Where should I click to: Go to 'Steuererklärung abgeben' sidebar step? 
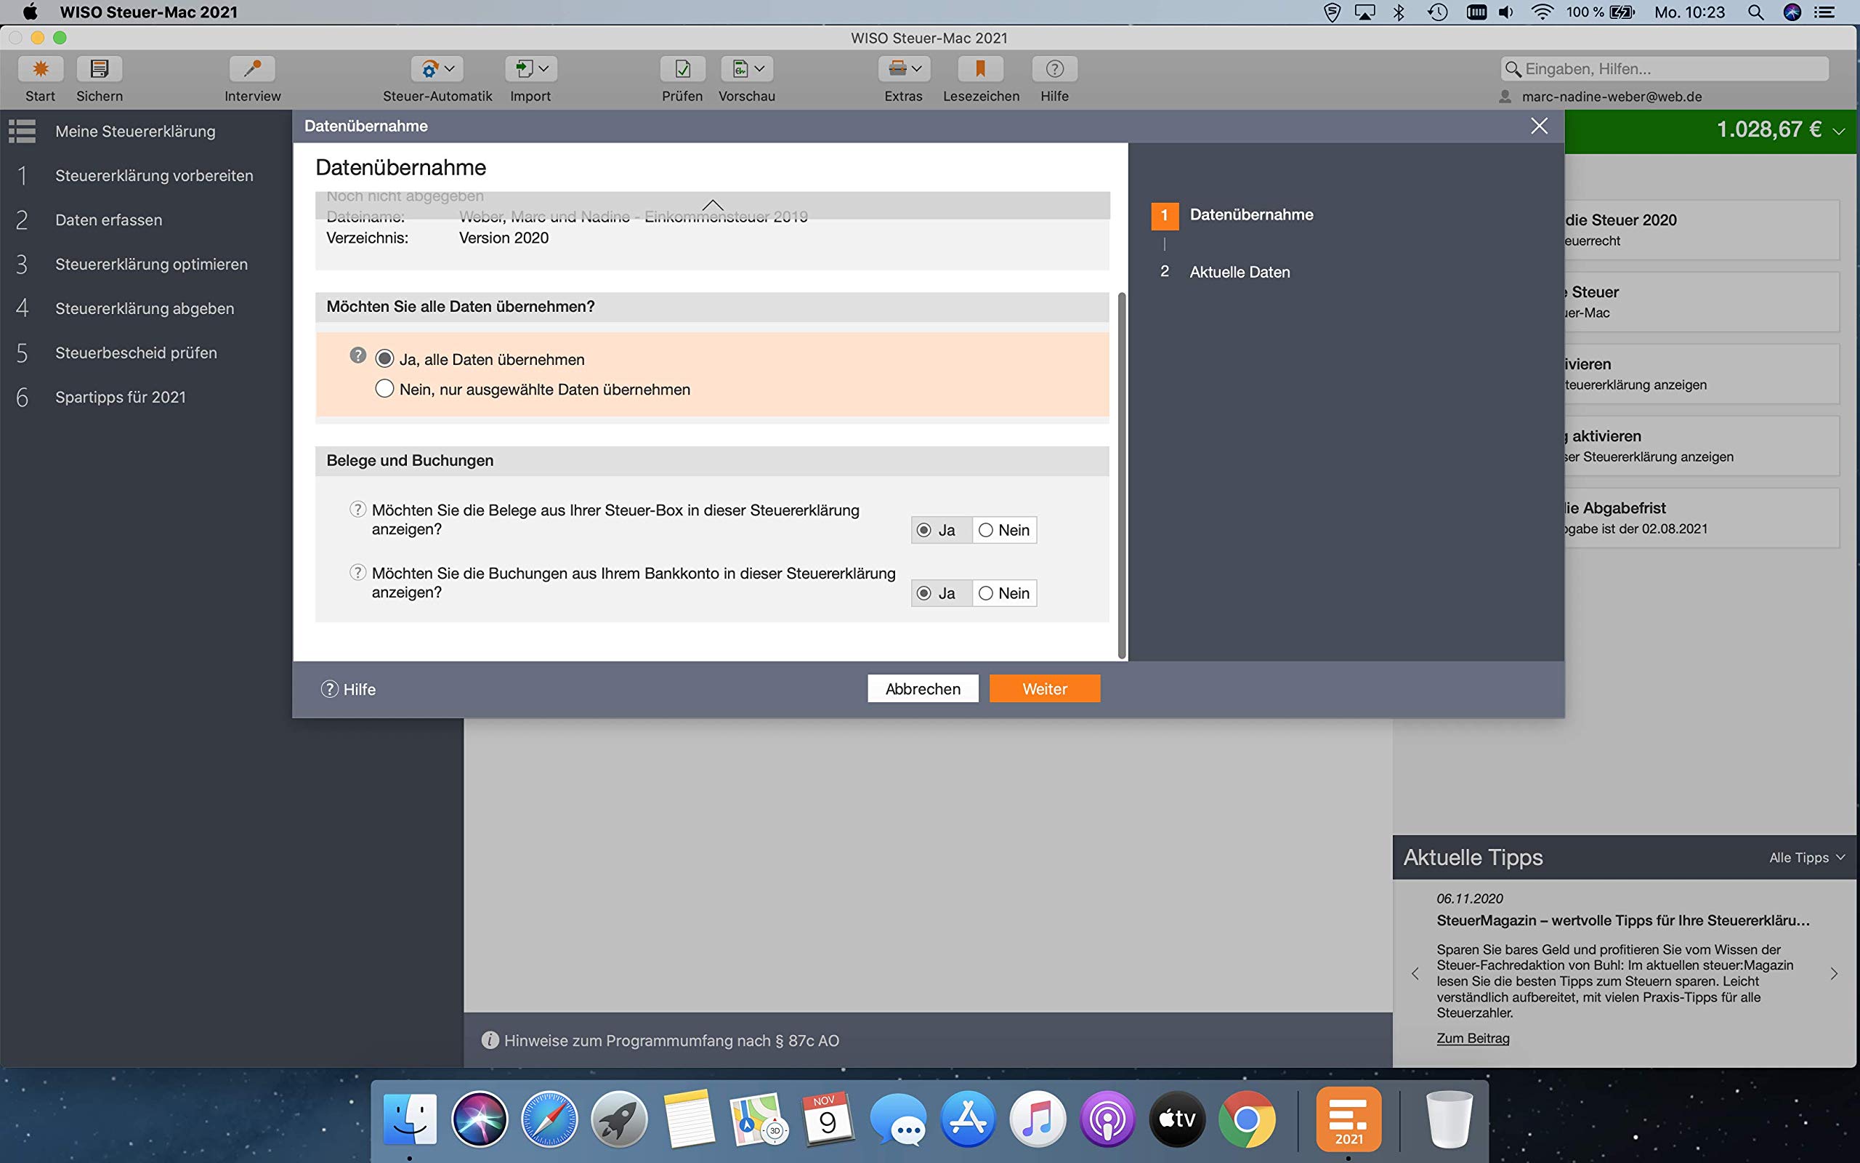(146, 308)
